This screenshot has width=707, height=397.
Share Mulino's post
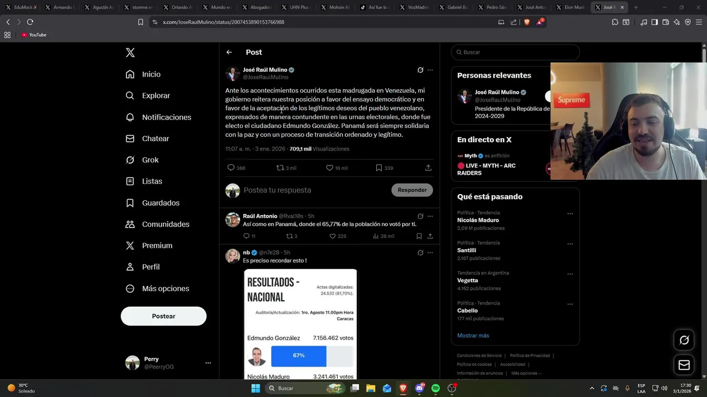click(428, 168)
